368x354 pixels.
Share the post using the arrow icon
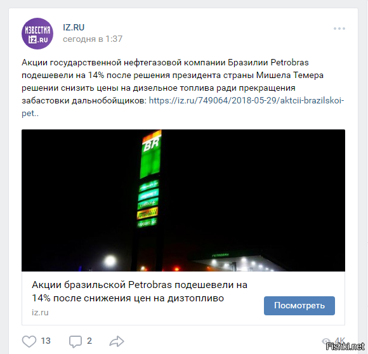[x=117, y=341]
